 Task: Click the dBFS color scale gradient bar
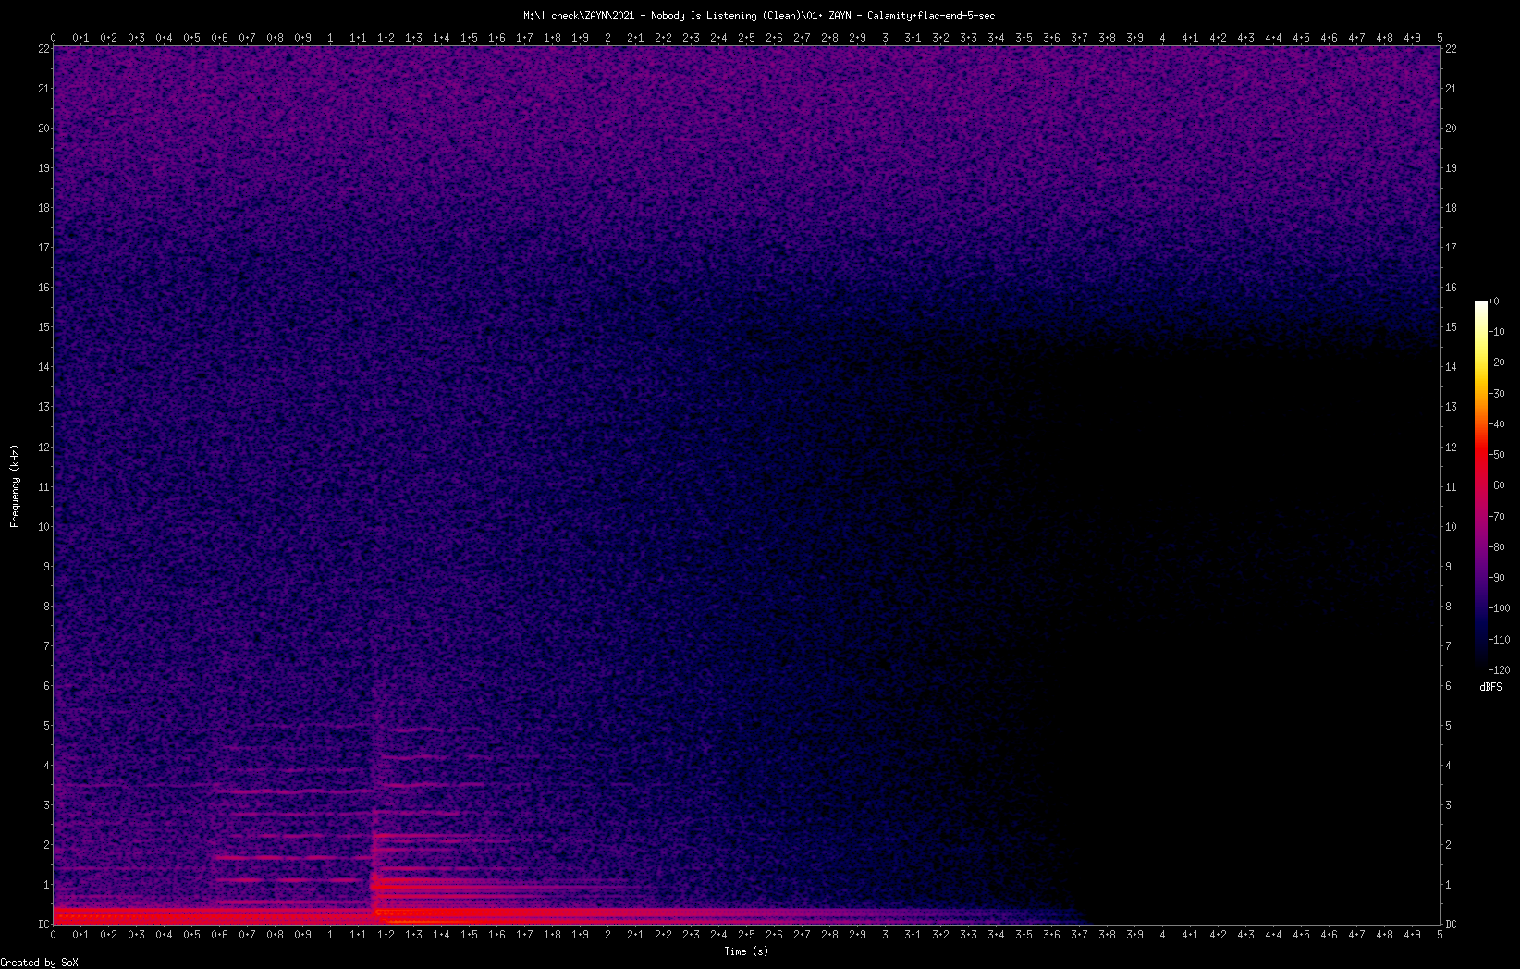click(x=1481, y=484)
